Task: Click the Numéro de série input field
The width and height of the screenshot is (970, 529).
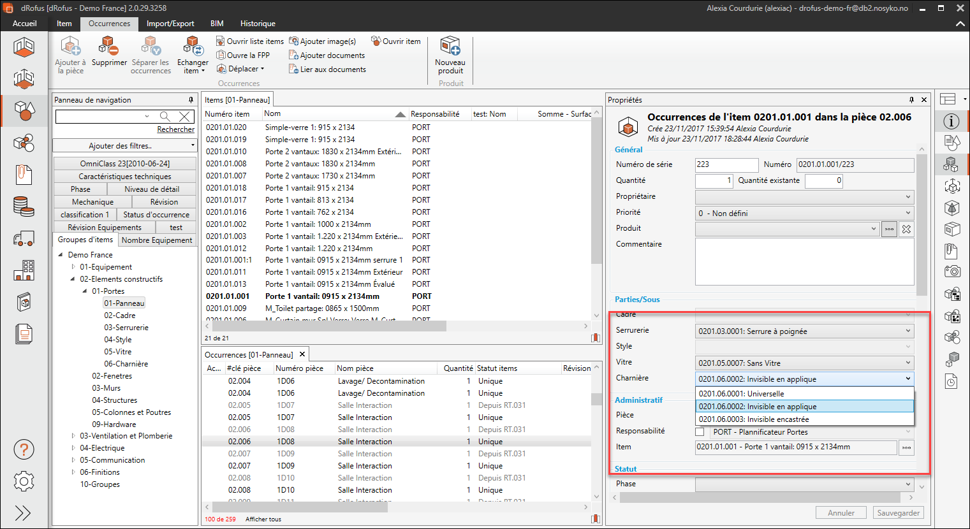Action: coord(726,164)
